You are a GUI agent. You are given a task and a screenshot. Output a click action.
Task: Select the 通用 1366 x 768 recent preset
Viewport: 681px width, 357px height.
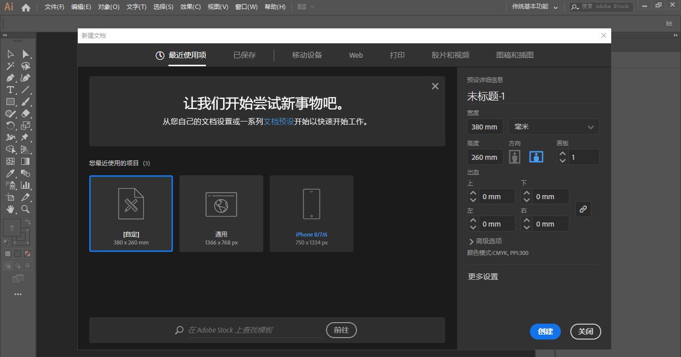pos(221,213)
